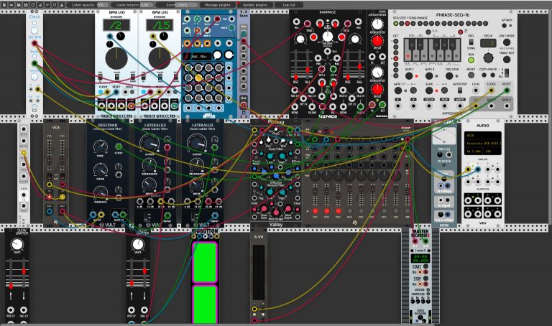Click the BPM knob on Clock module

click(34, 30)
